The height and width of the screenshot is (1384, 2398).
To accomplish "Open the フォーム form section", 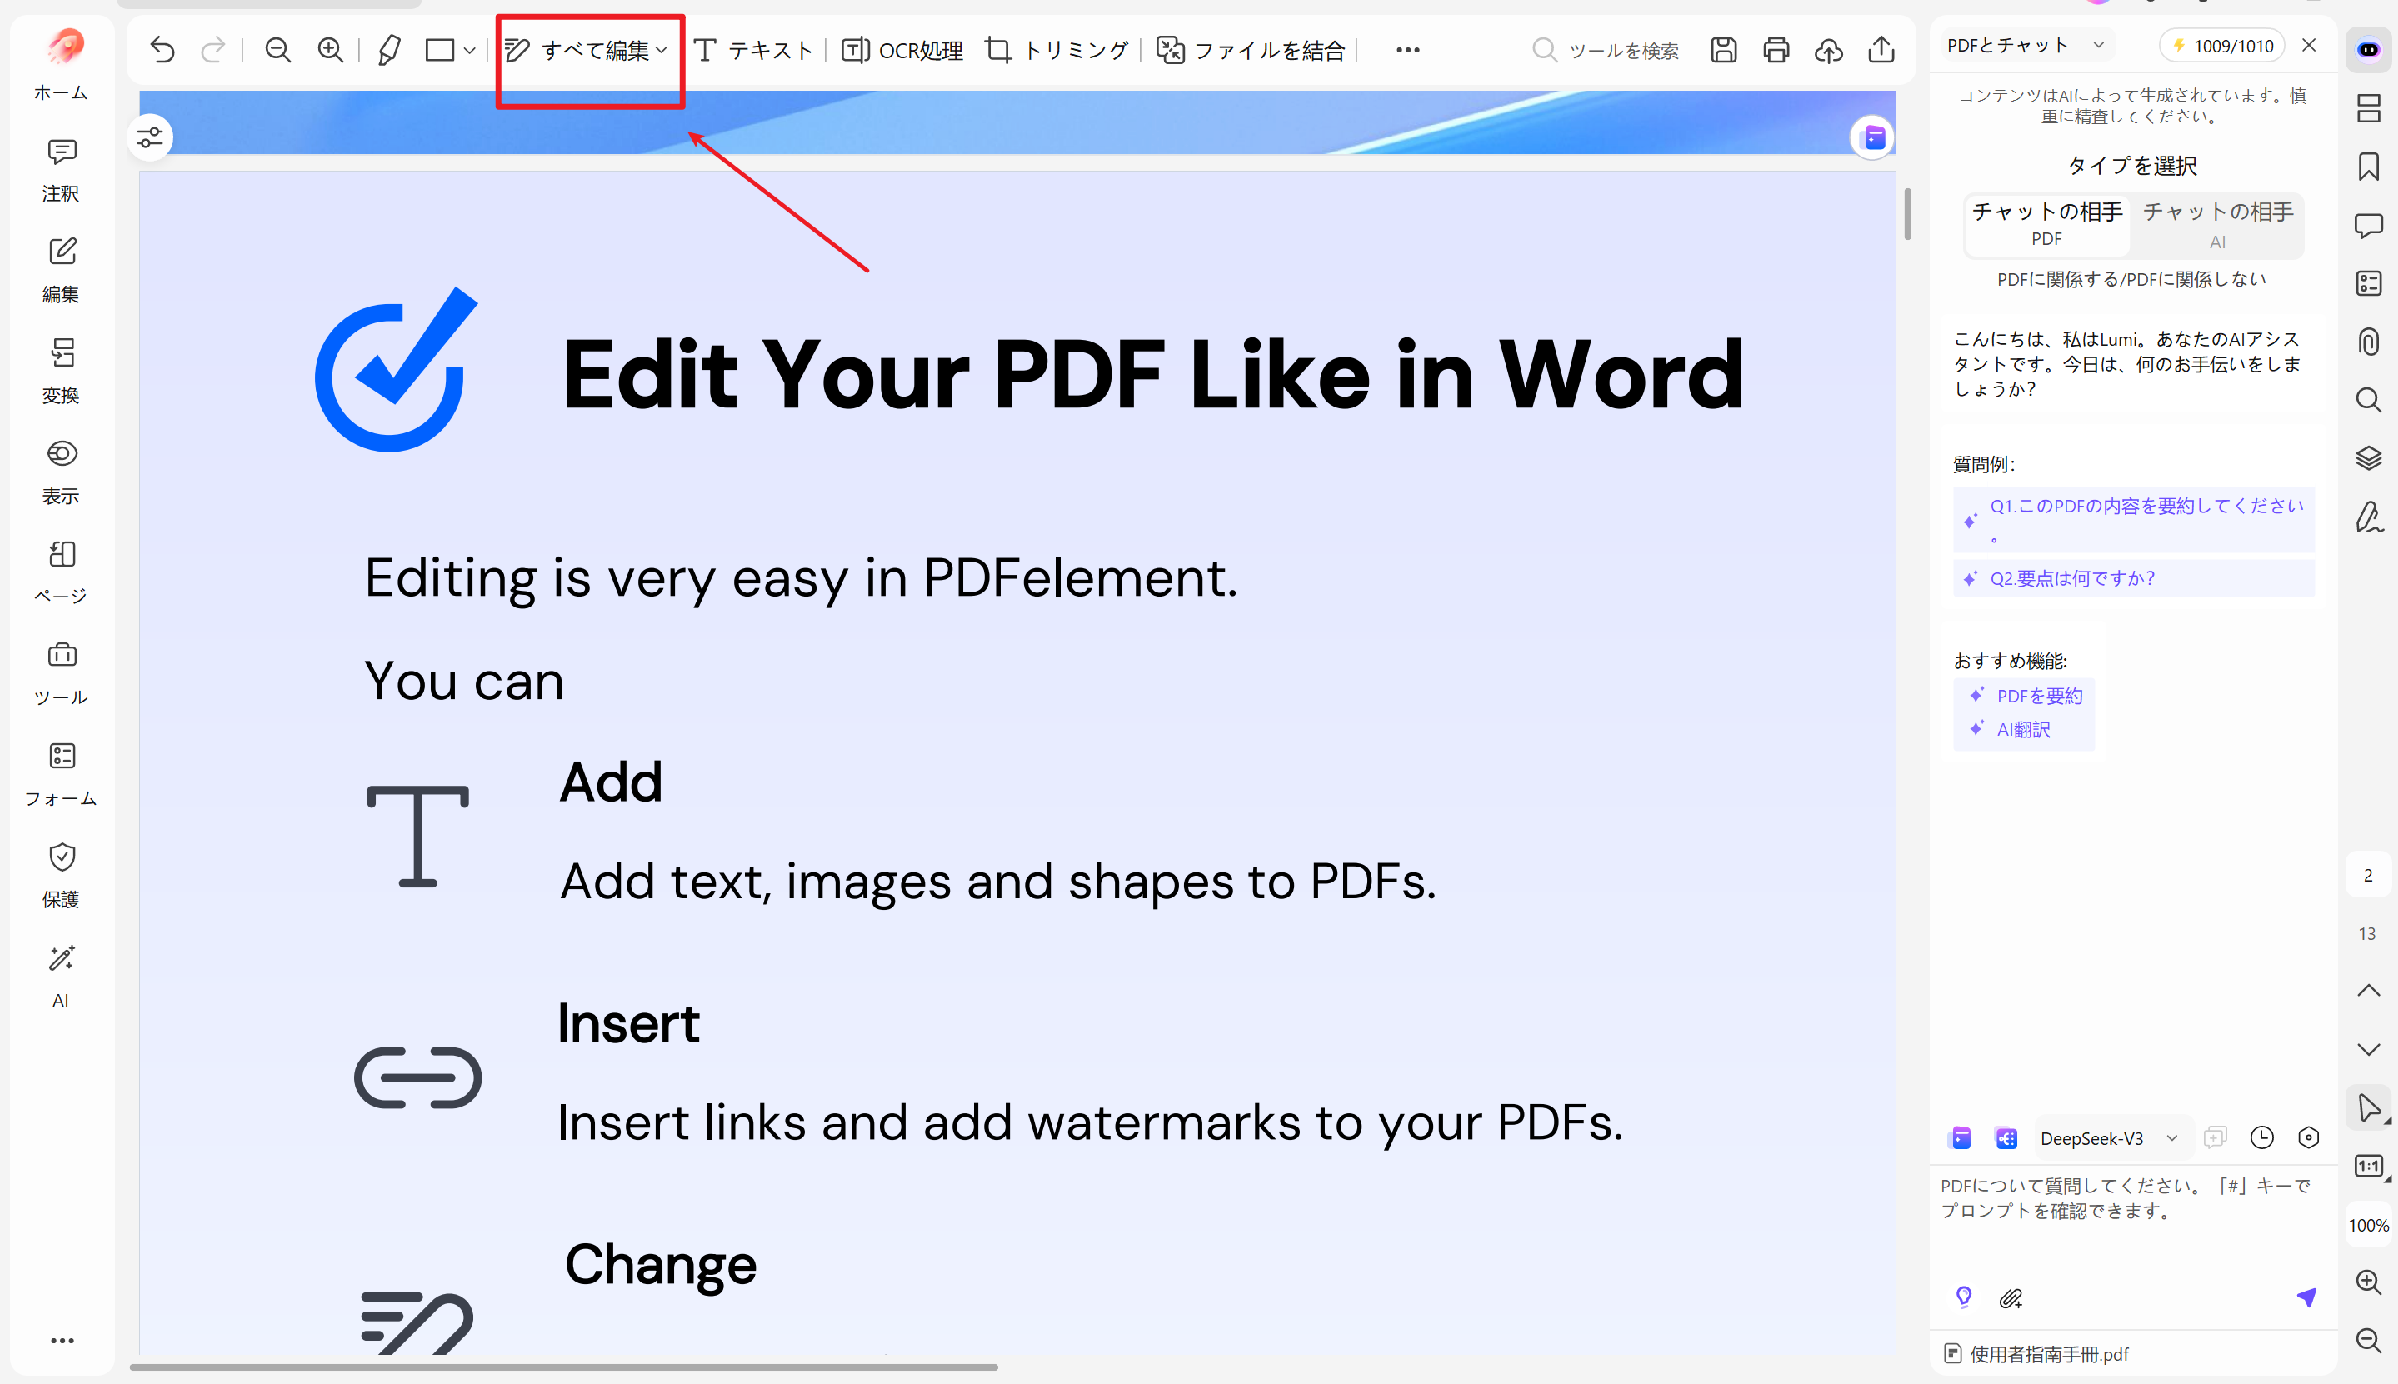I will click(62, 775).
